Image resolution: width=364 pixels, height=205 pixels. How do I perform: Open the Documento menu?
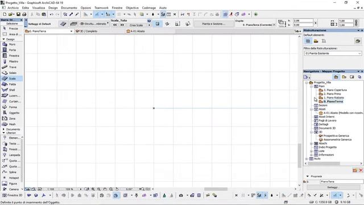69,7
